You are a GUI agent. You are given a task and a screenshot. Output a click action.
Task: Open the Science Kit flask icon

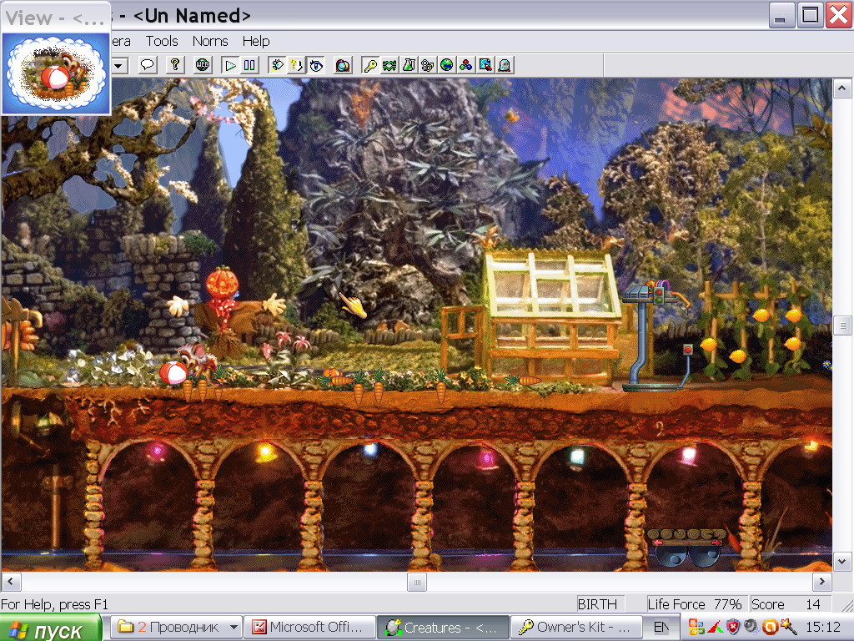(x=409, y=65)
